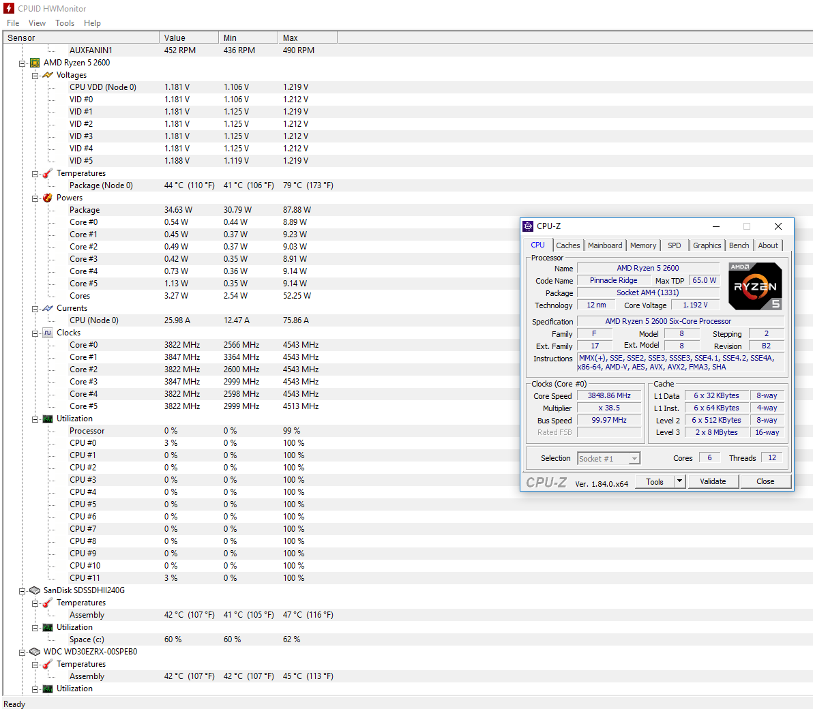Click the Clocks square-wave icon
Viewport: 813px width, 709px height.
pyautogui.click(x=48, y=333)
